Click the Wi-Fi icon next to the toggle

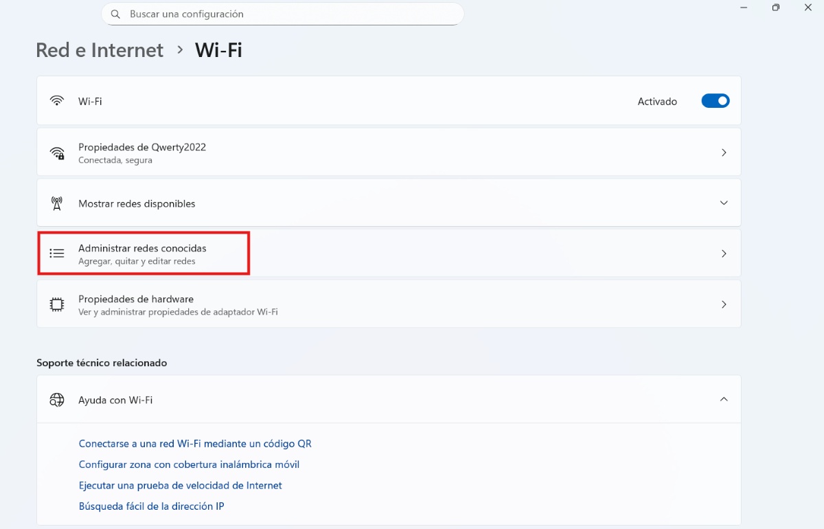coord(56,100)
